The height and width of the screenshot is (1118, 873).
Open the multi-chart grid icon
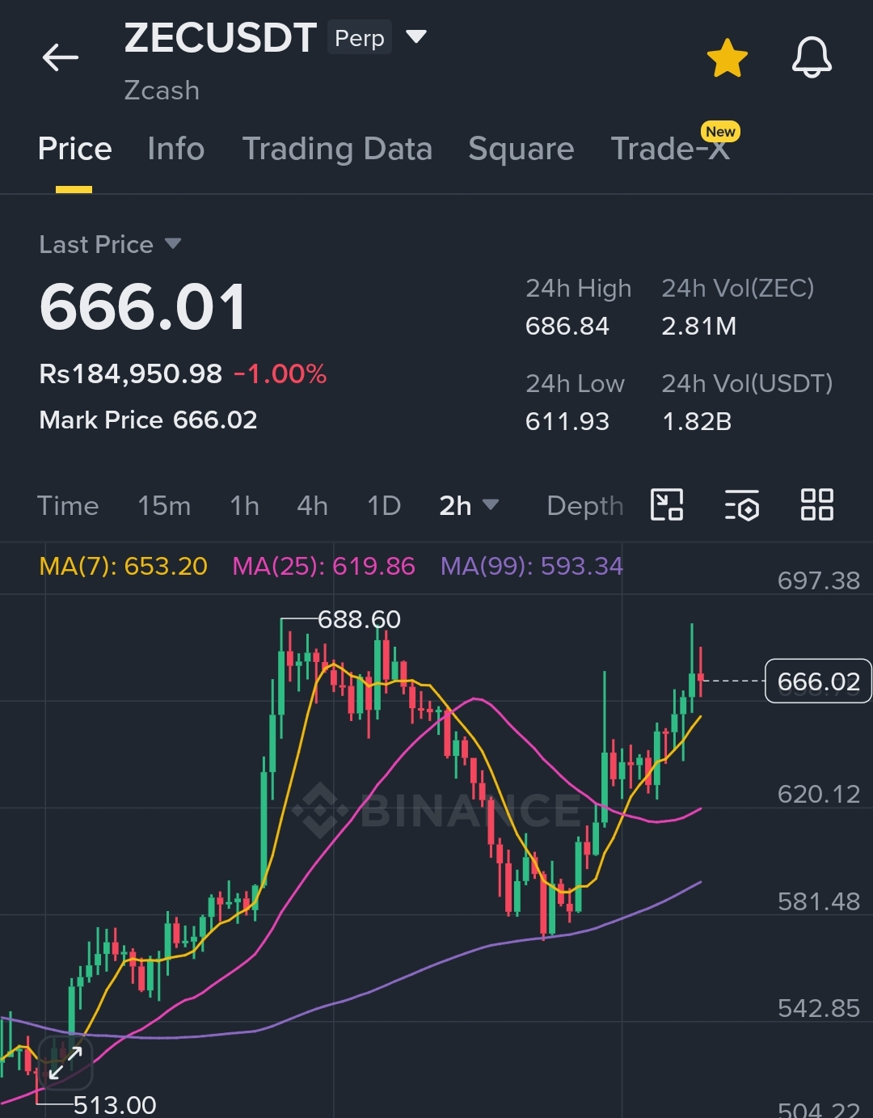(x=816, y=504)
